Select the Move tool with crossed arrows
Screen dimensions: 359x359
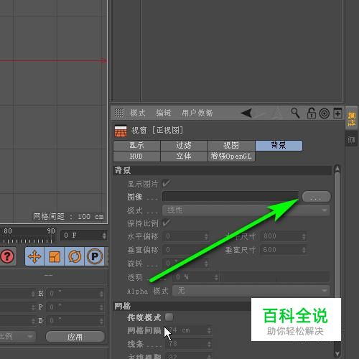tap(34, 256)
